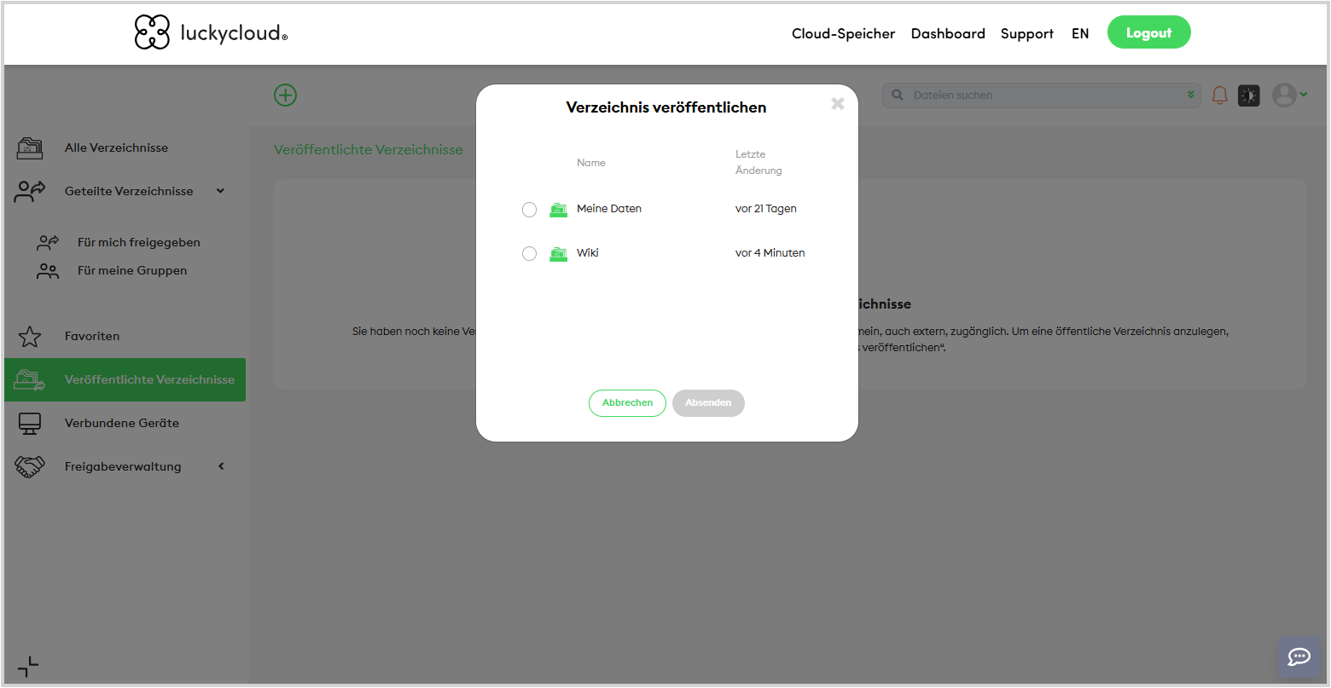Image resolution: width=1331 pixels, height=688 pixels.
Task: Click 'vor 21 Tagen' text
Action: 766,209
